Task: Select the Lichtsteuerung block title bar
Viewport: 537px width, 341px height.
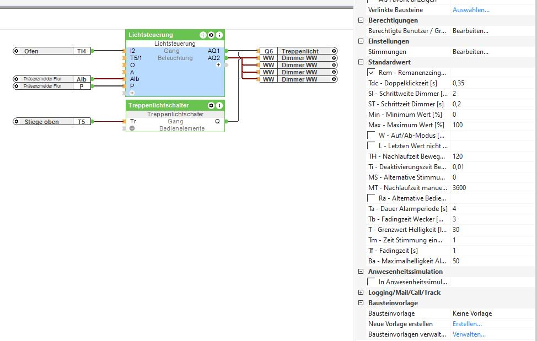Action: [x=175, y=35]
